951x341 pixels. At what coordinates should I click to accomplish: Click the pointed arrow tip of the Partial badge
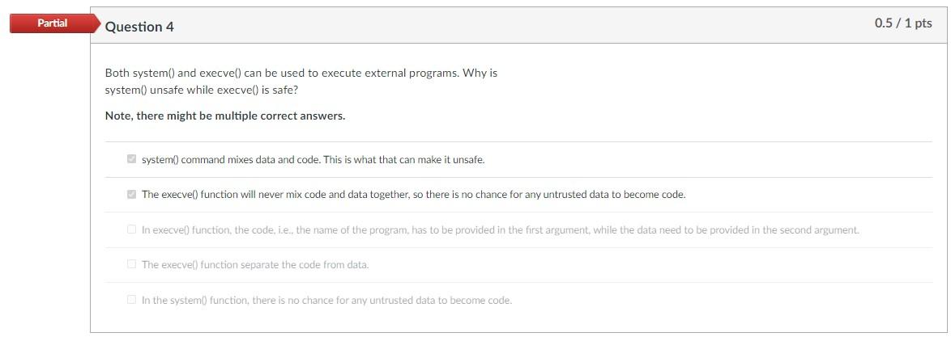click(x=96, y=23)
